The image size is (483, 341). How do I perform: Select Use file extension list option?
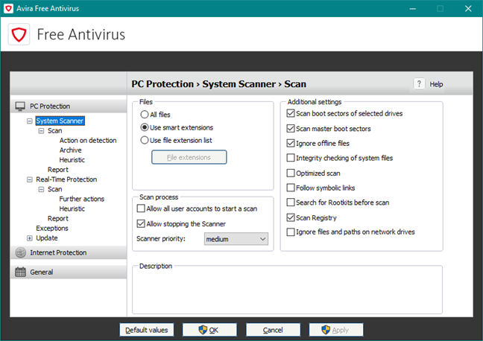(145, 140)
